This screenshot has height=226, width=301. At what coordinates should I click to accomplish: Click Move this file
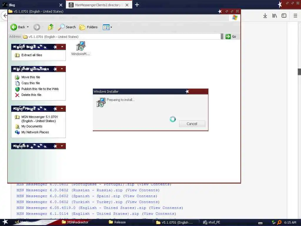coord(31,77)
